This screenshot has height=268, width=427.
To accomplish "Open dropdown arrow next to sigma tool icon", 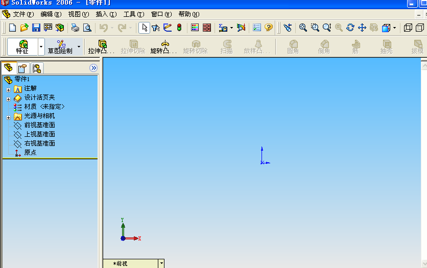I will click(231, 28).
